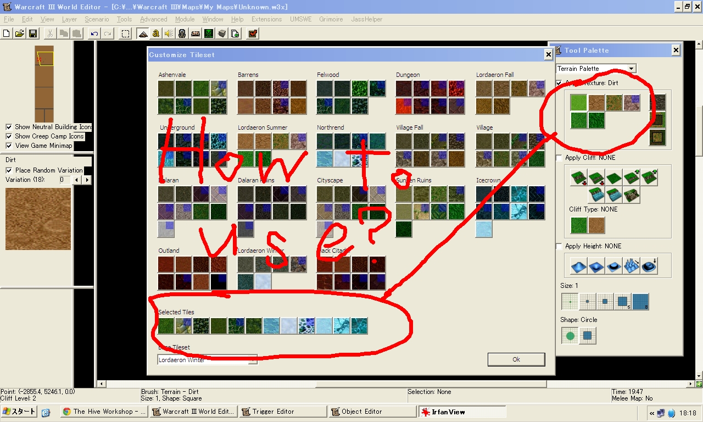Open the Layer menu

69,19
